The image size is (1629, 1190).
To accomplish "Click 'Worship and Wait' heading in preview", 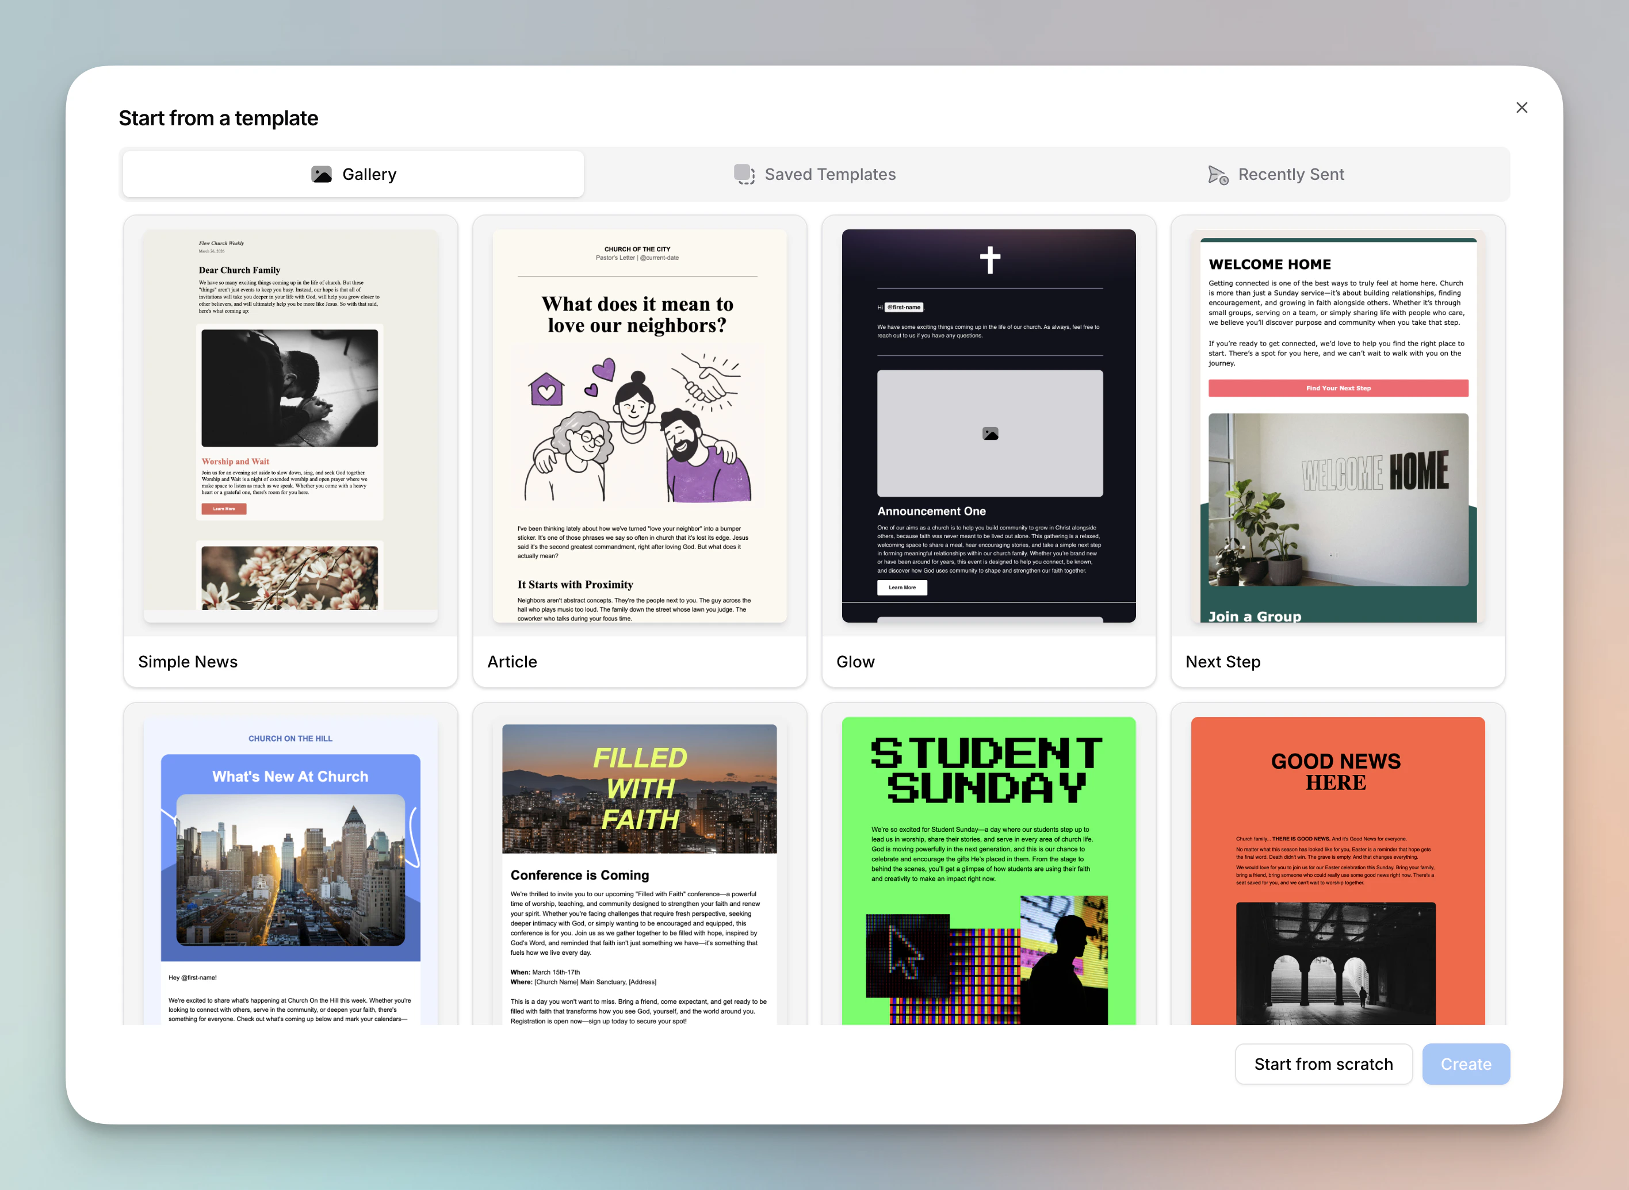I will (235, 461).
